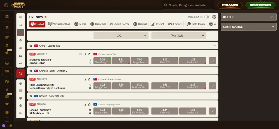279x129 pixels.
Task: Open the help question mark icon
Action: (x=11, y=126)
